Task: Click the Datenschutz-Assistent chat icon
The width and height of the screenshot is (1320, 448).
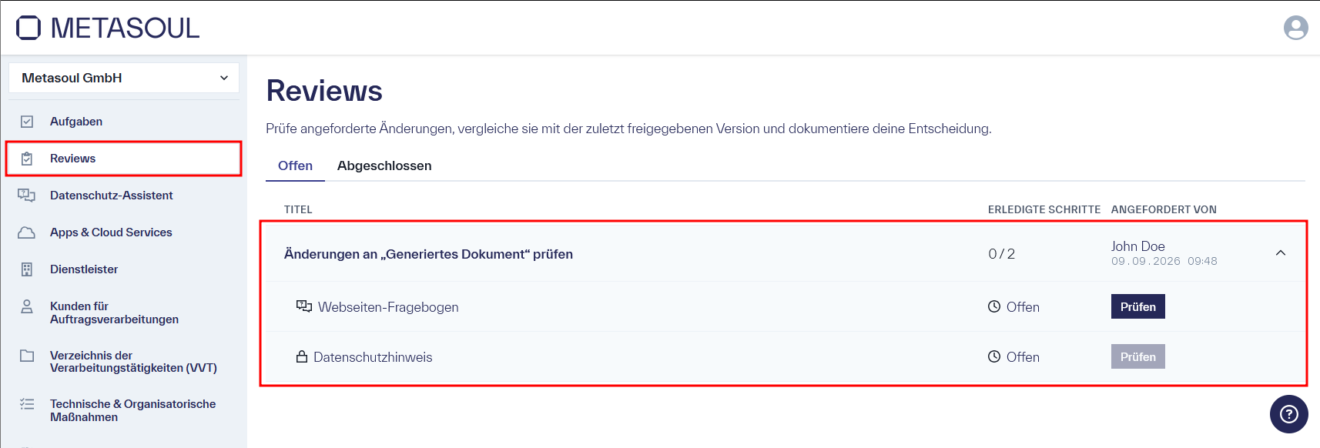Action: coord(27,196)
